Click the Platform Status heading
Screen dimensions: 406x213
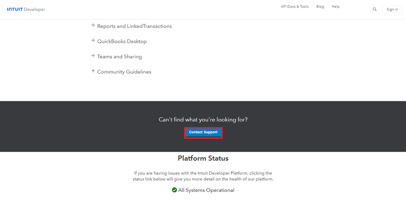coord(203,158)
